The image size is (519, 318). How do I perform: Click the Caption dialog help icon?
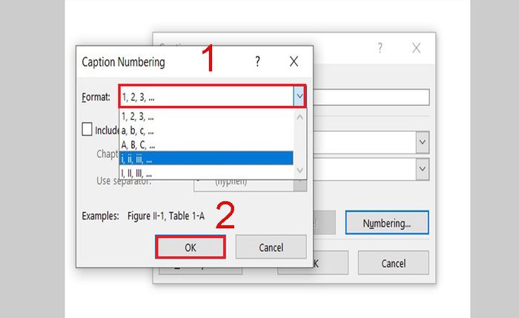[380, 48]
